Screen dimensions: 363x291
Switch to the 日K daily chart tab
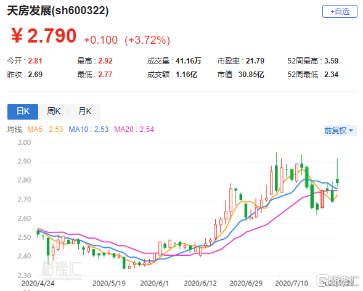click(x=23, y=112)
